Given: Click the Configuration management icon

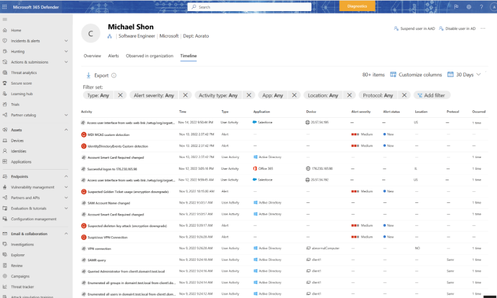Looking at the screenshot, I should [5, 219].
